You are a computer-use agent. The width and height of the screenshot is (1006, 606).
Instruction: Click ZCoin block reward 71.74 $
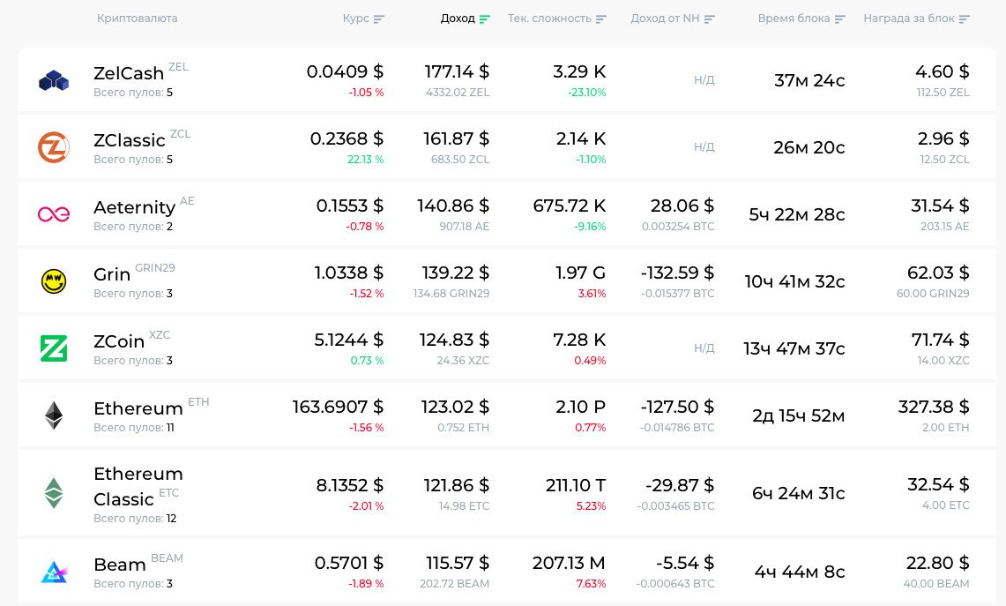coord(940,340)
